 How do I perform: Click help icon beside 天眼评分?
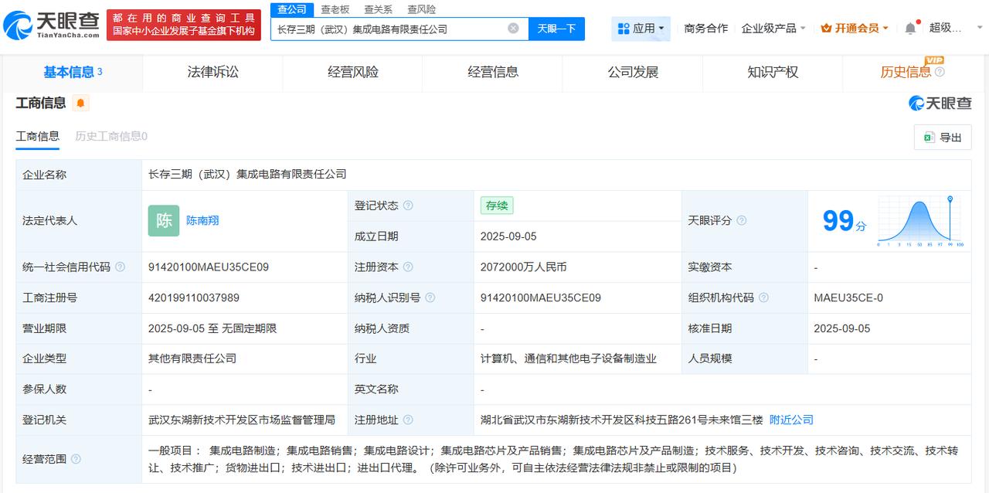pyautogui.click(x=741, y=220)
